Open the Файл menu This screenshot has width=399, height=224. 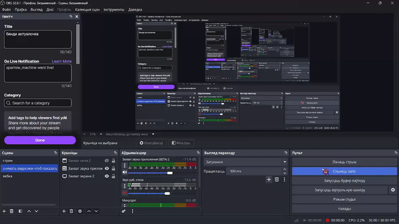(x=6, y=10)
